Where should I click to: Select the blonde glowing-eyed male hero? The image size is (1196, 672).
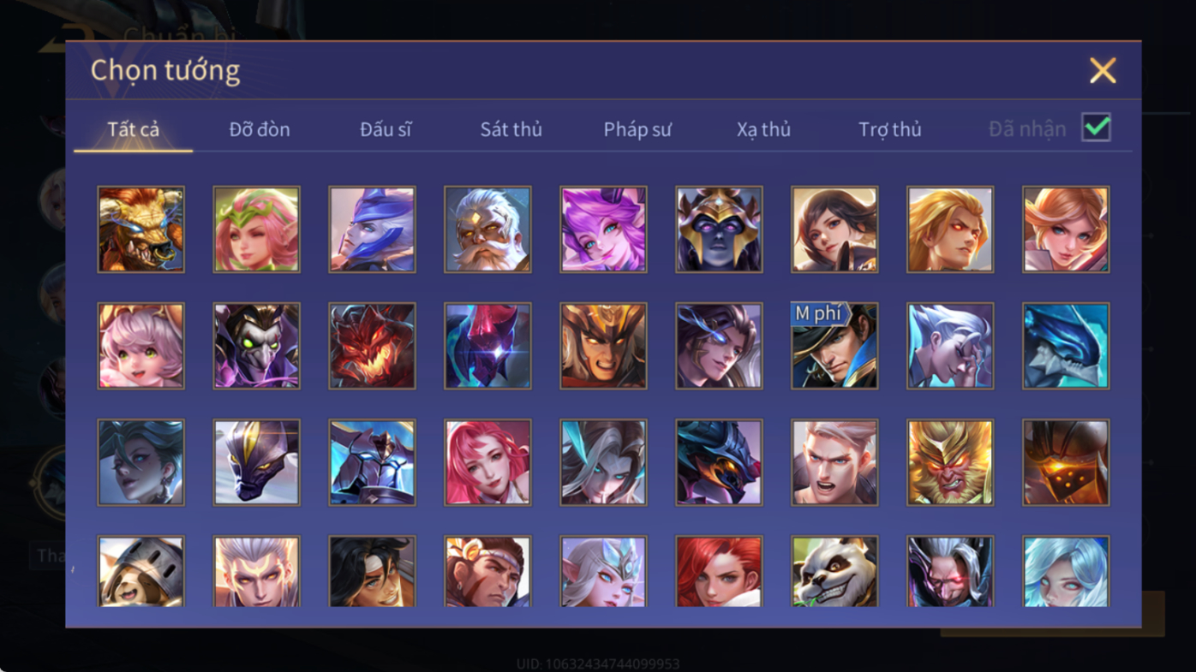point(950,229)
